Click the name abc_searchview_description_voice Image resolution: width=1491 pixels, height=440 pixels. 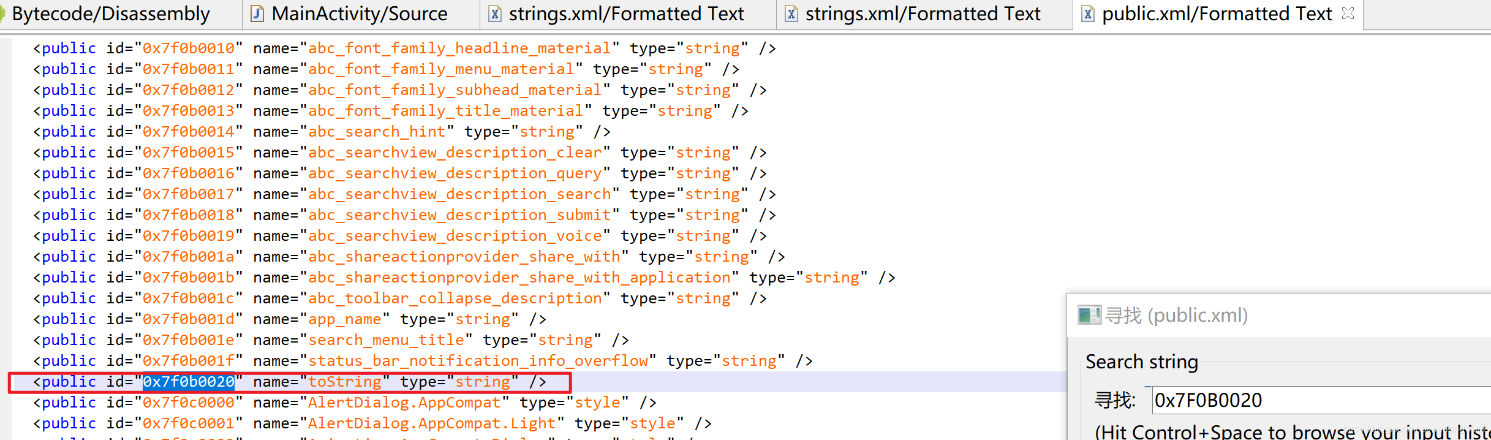(455, 236)
